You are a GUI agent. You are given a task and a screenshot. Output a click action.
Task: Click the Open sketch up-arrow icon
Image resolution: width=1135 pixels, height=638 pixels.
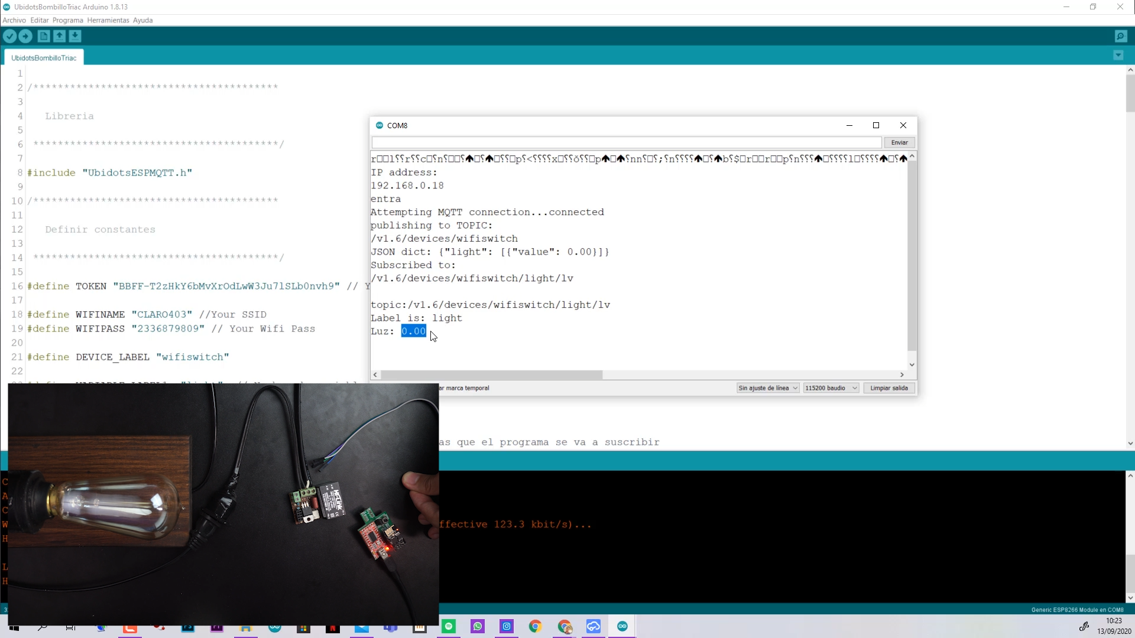(x=60, y=37)
